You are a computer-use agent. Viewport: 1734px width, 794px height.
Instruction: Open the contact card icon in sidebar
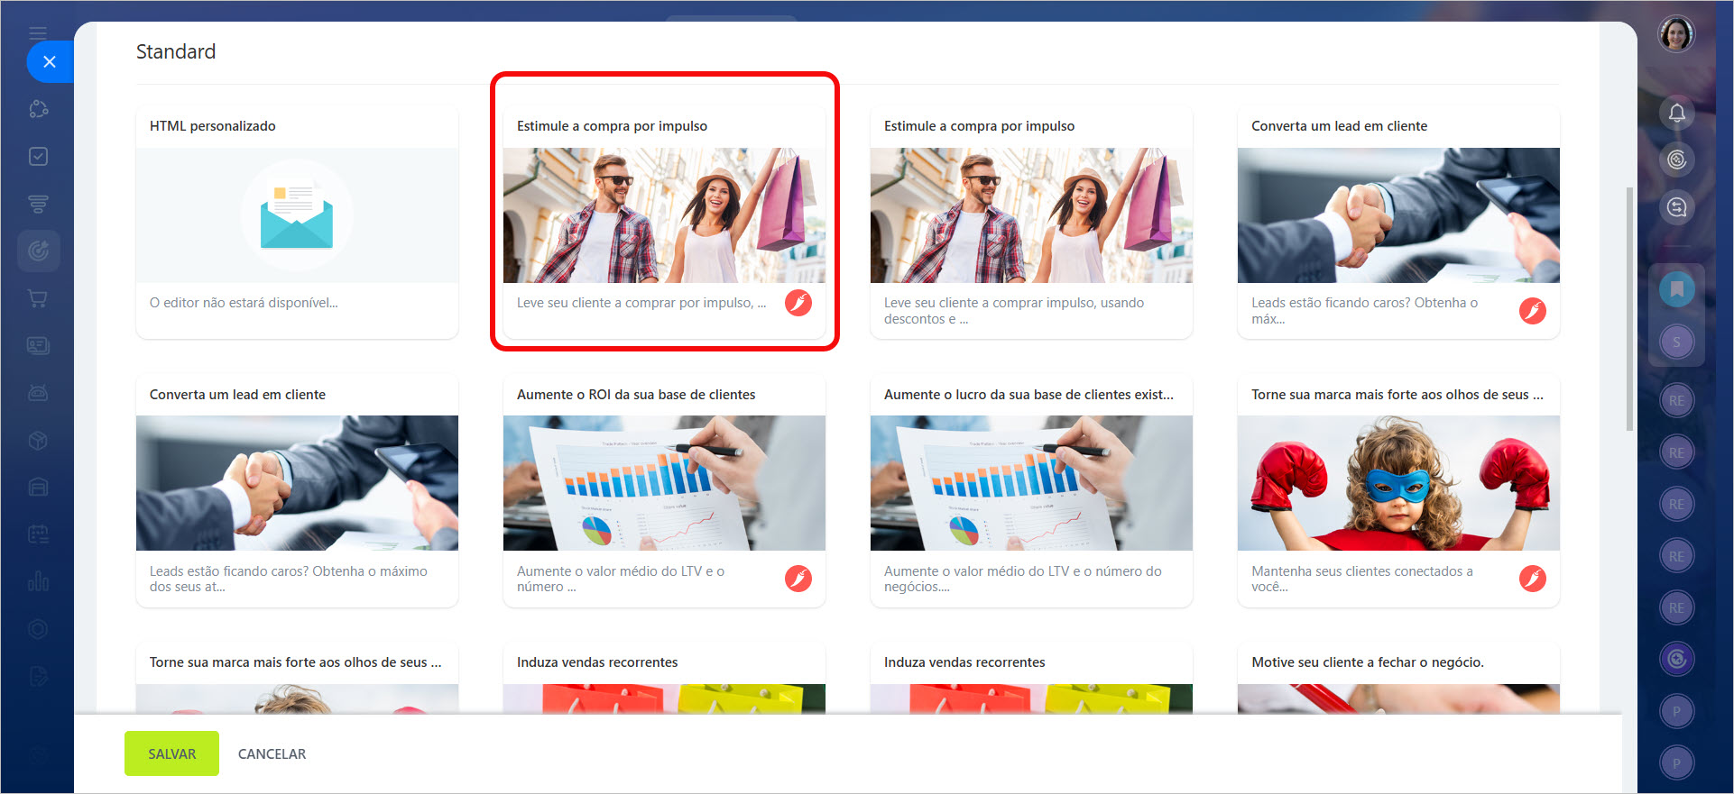coord(38,345)
